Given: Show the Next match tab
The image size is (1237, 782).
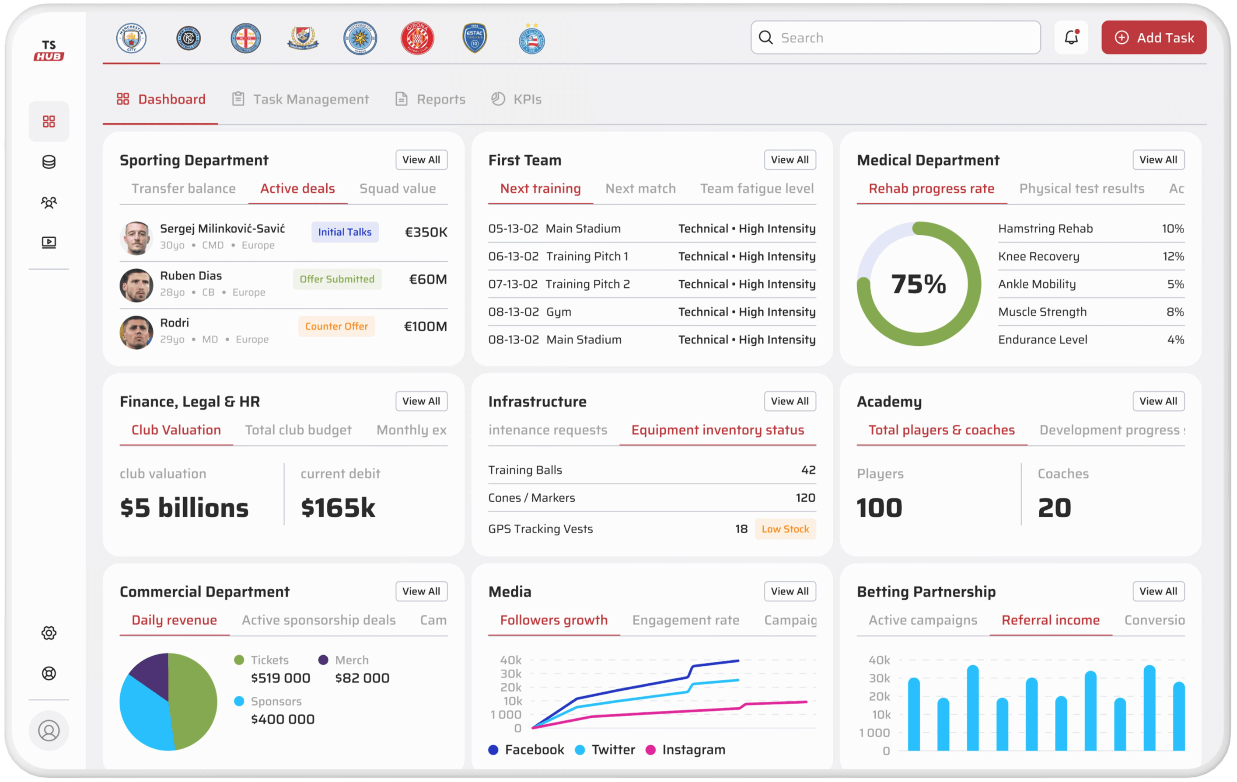Looking at the screenshot, I should [640, 188].
